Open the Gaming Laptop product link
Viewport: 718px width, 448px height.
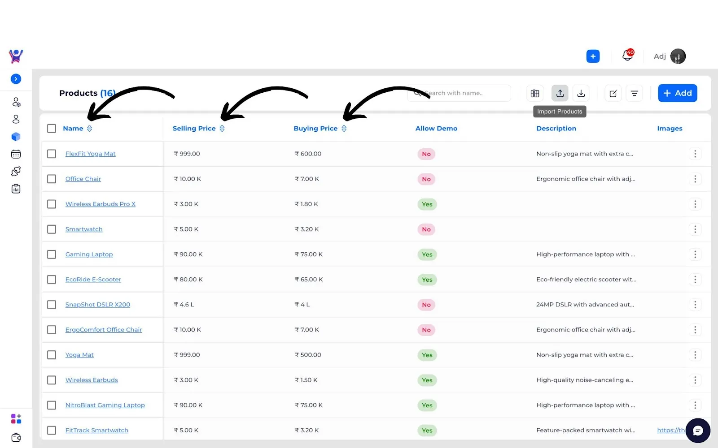[x=89, y=254]
